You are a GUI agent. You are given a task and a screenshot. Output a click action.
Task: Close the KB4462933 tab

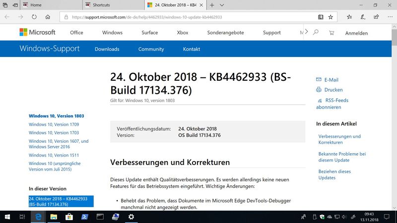pyautogui.click(x=201, y=5)
